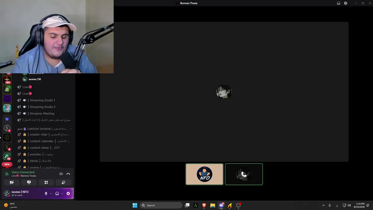
Task: Select the calling participant tile
Action: point(244,174)
